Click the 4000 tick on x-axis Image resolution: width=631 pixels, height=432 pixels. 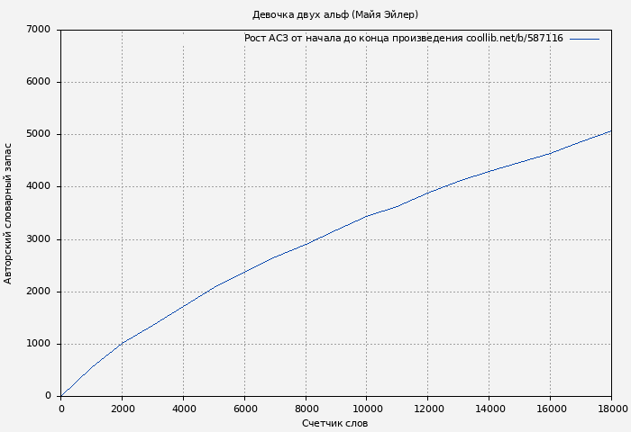coord(183,409)
